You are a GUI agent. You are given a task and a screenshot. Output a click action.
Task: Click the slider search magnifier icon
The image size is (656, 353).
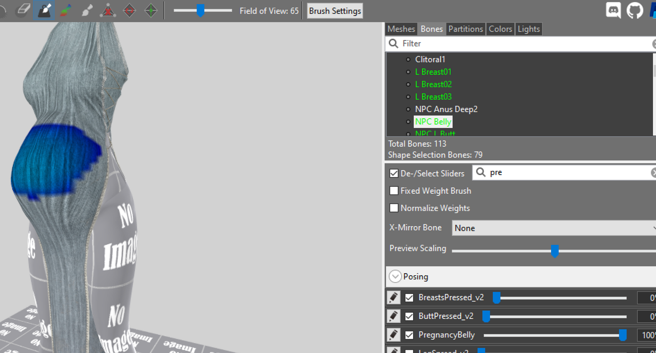[481, 172]
